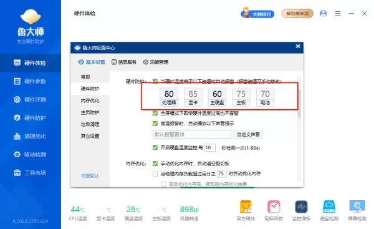Click the 自定义声音 button
The image size is (374, 229).
248,134
